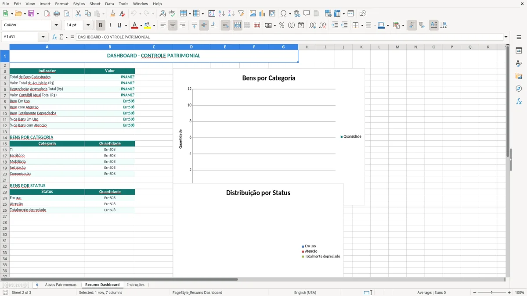Activate Clone Formatting paintbrush
Viewport: 527px width, 296px height.
tap(113, 14)
